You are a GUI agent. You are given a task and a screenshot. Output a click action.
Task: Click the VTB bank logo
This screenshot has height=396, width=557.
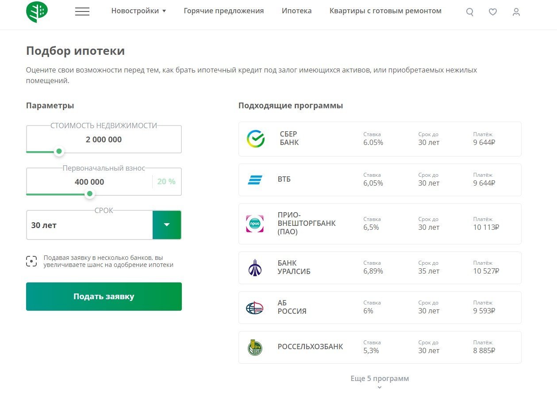click(255, 180)
